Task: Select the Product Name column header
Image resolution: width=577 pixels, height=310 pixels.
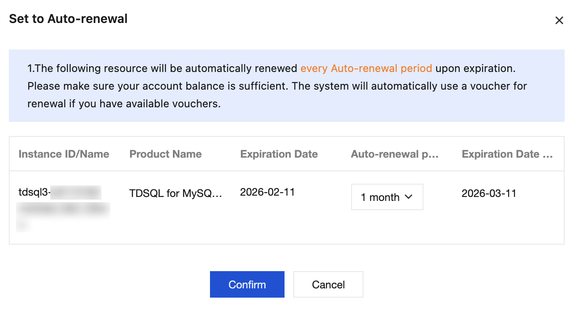Action: point(165,154)
